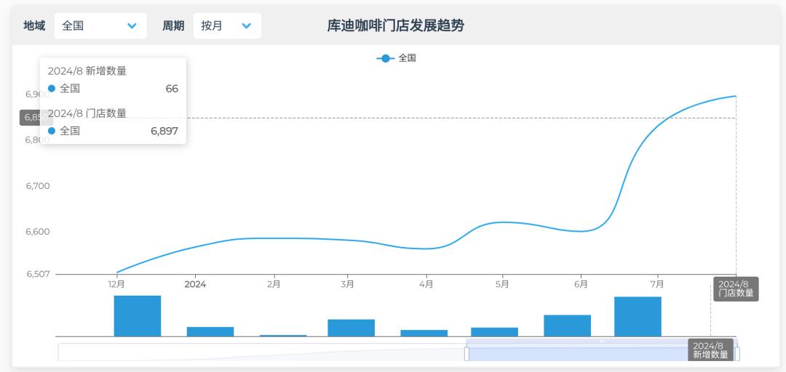Click the chart title 库迪咖啡门店发展趋势
The image size is (786, 372).
(395, 25)
